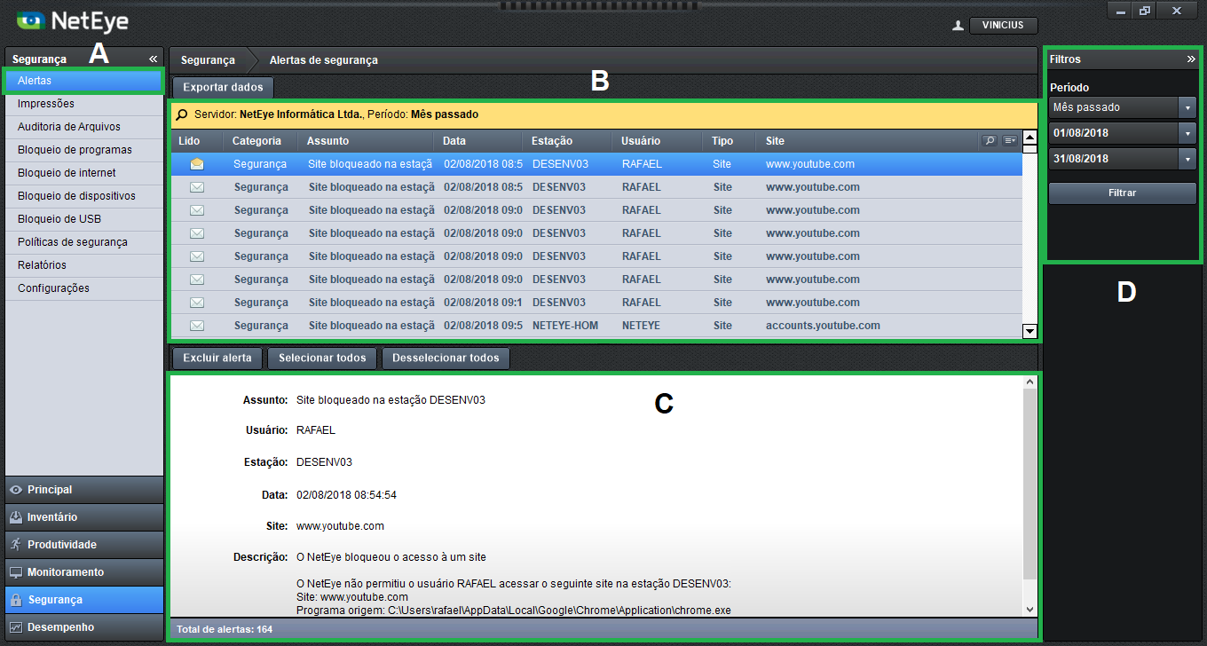Select Relatórios from the sidebar
Viewport: 1207px width, 646px height.
pyautogui.click(x=42, y=265)
